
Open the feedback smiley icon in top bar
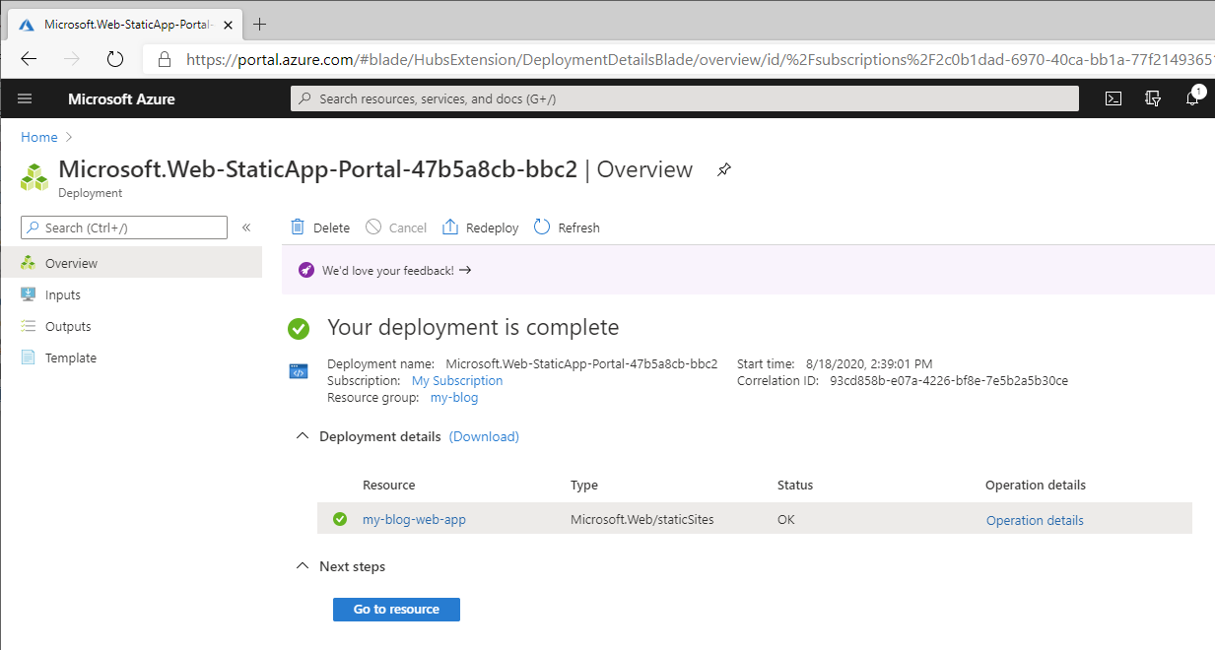click(1152, 98)
